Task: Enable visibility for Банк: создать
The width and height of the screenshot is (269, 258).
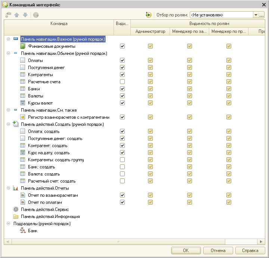Action: point(122,167)
